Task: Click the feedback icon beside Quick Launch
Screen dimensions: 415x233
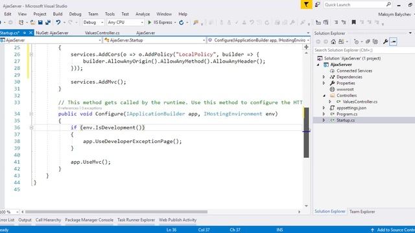Action: 317,5
